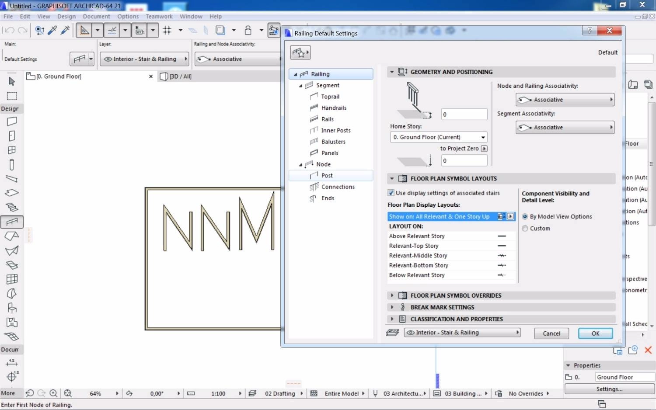Click the Redo icon in toolbar
Screen dimensions: 656x410
click(23, 30)
